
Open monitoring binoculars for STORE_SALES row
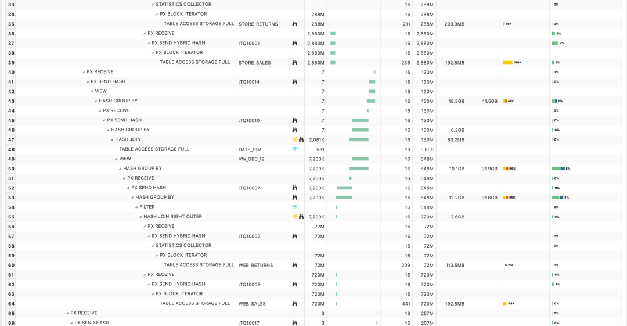point(294,62)
